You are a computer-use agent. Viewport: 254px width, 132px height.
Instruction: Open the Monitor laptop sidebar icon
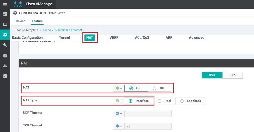(x=5, y=25)
